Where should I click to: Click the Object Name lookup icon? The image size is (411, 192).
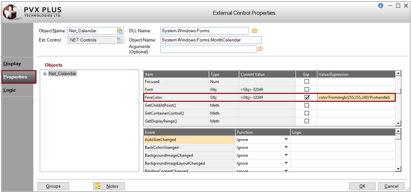[120, 31]
